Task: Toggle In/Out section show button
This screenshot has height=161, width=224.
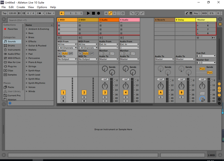Action: click(x=219, y=84)
